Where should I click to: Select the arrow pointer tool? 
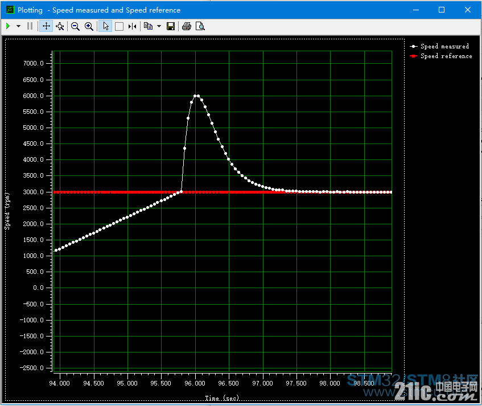[105, 26]
